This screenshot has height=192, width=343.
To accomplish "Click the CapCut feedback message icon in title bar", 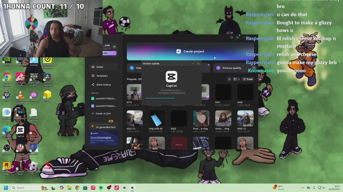I will point(232,38).
